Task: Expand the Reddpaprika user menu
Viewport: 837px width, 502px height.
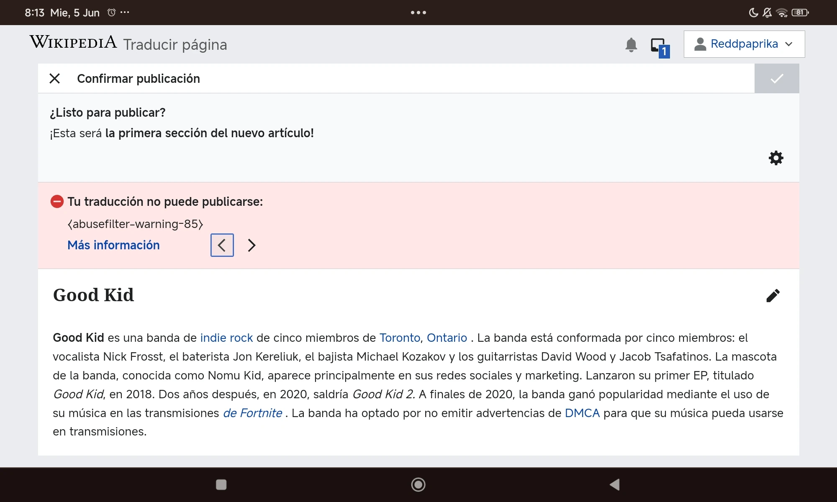Action: (744, 44)
